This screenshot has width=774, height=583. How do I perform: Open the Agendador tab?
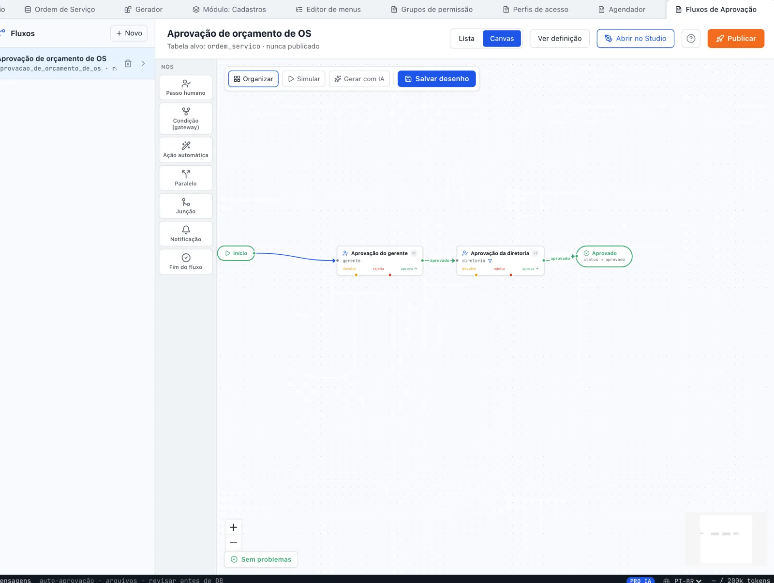point(622,10)
